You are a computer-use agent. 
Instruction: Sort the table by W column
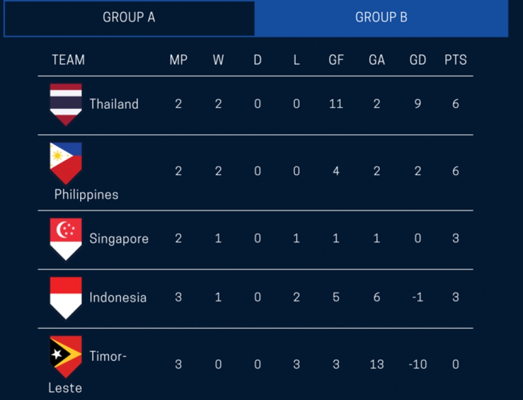tap(218, 60)
